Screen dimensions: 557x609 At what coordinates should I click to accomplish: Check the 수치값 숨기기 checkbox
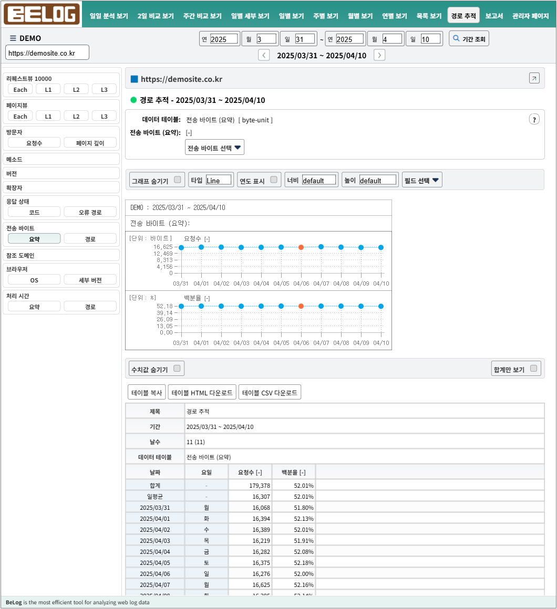tap(177, 368)
